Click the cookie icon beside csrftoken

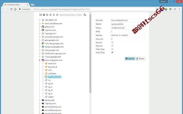pyautogui.click(x=46, y=74)
